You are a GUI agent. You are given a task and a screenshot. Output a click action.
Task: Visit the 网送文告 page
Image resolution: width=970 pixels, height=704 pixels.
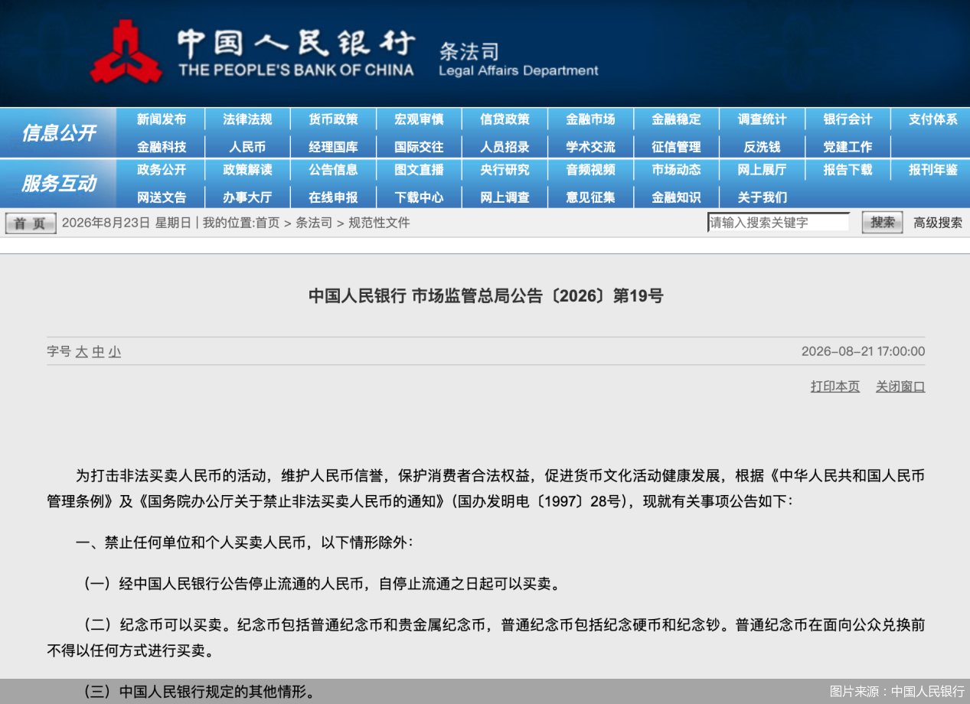(162, 197)
